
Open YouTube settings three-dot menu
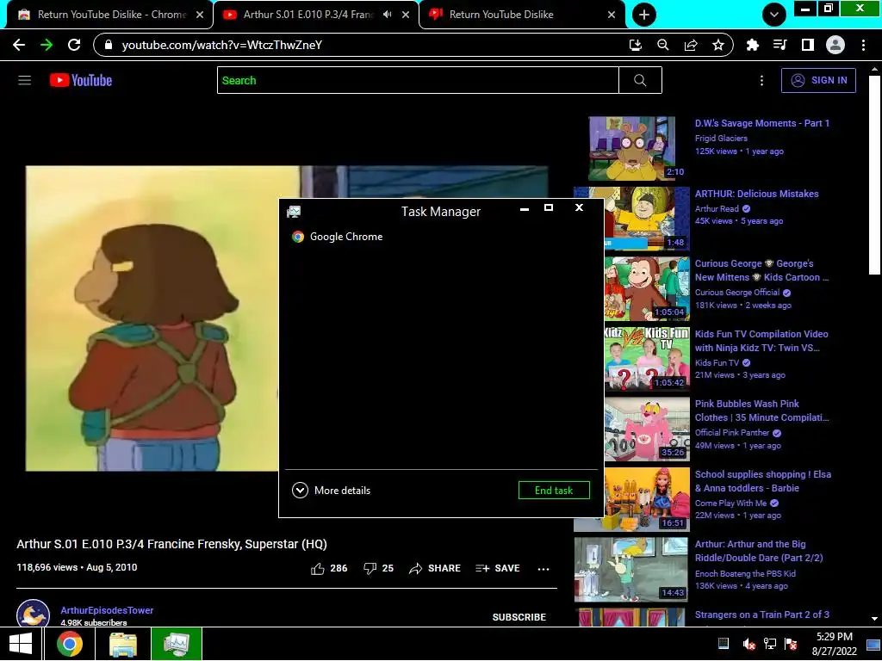tap(761, 80)
